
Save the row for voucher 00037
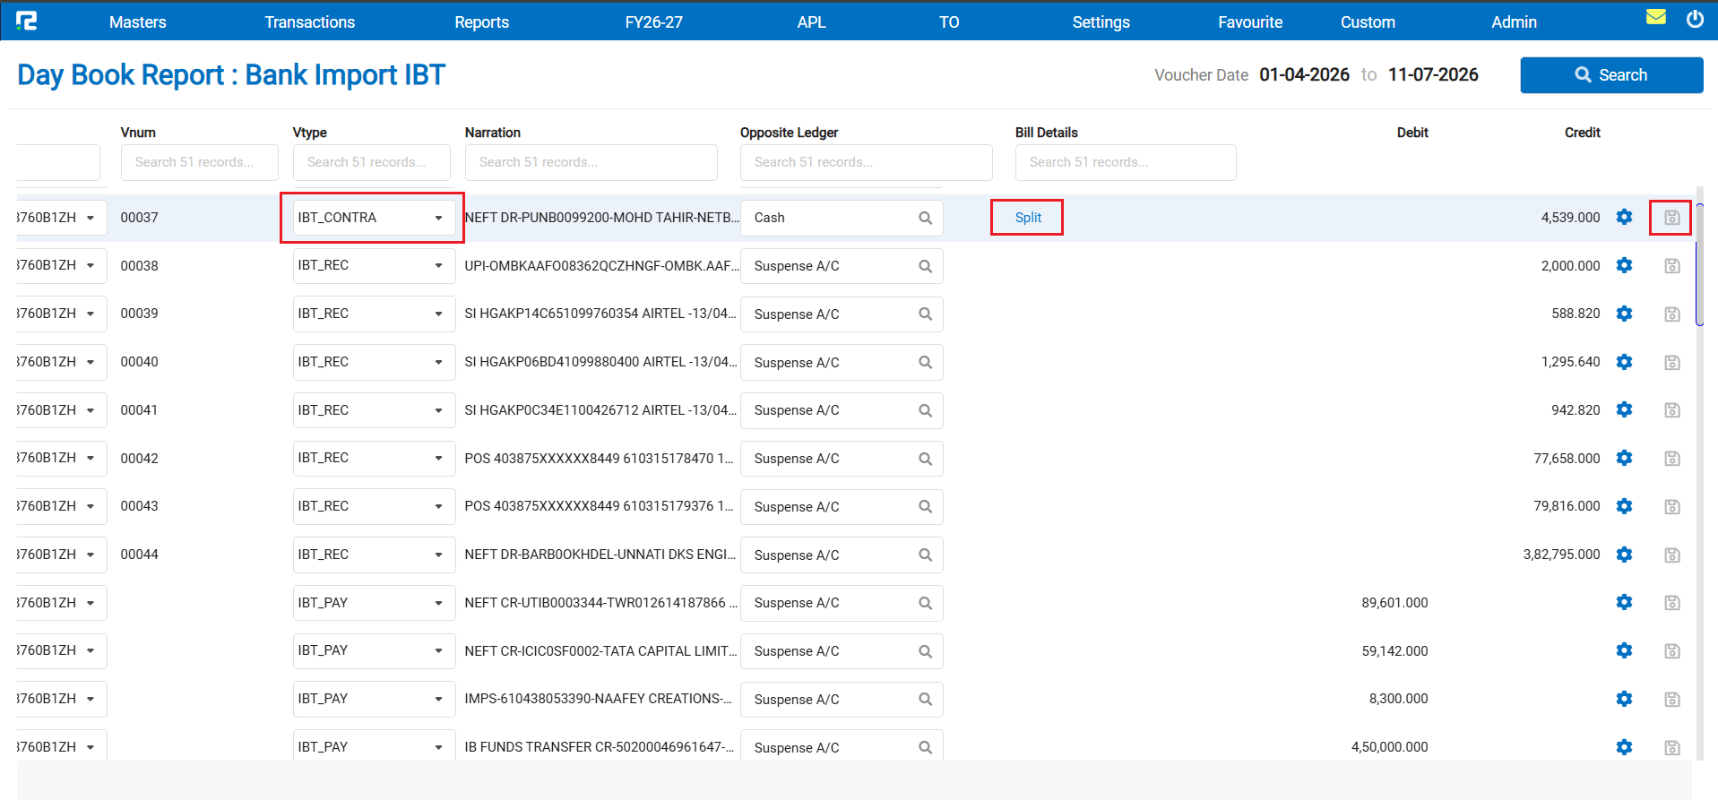click(x=1671, y=218)
